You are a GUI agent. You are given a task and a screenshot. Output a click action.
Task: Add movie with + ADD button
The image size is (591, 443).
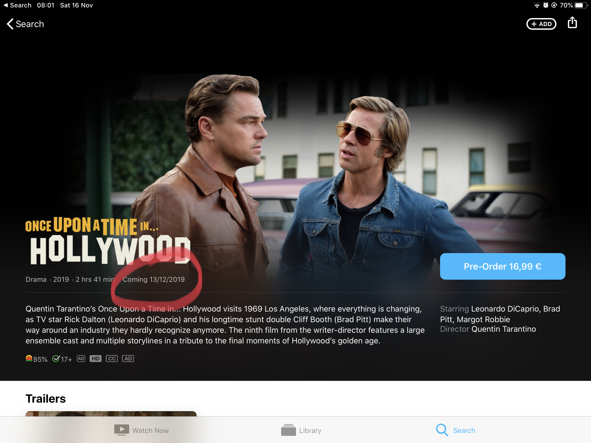541,24
